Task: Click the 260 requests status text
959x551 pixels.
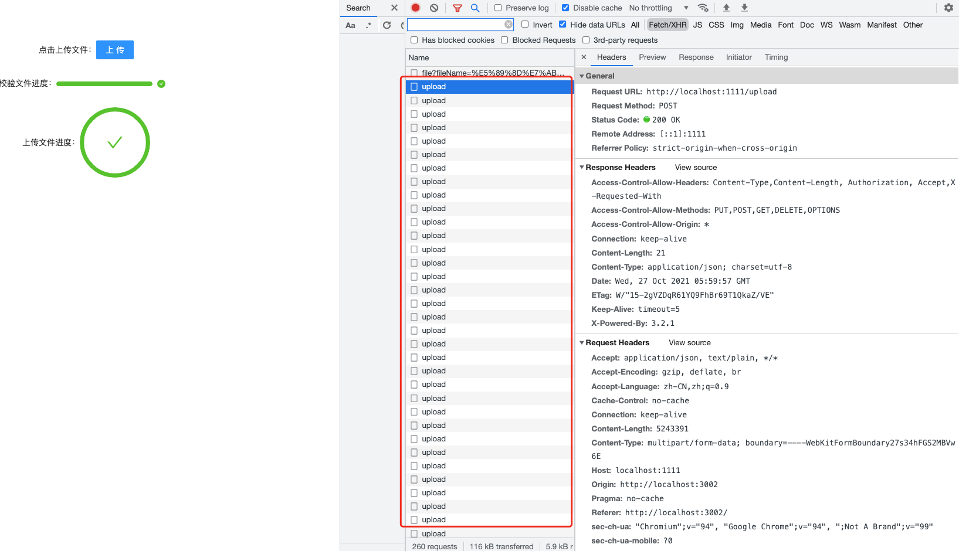Action: tap(435, 546)
